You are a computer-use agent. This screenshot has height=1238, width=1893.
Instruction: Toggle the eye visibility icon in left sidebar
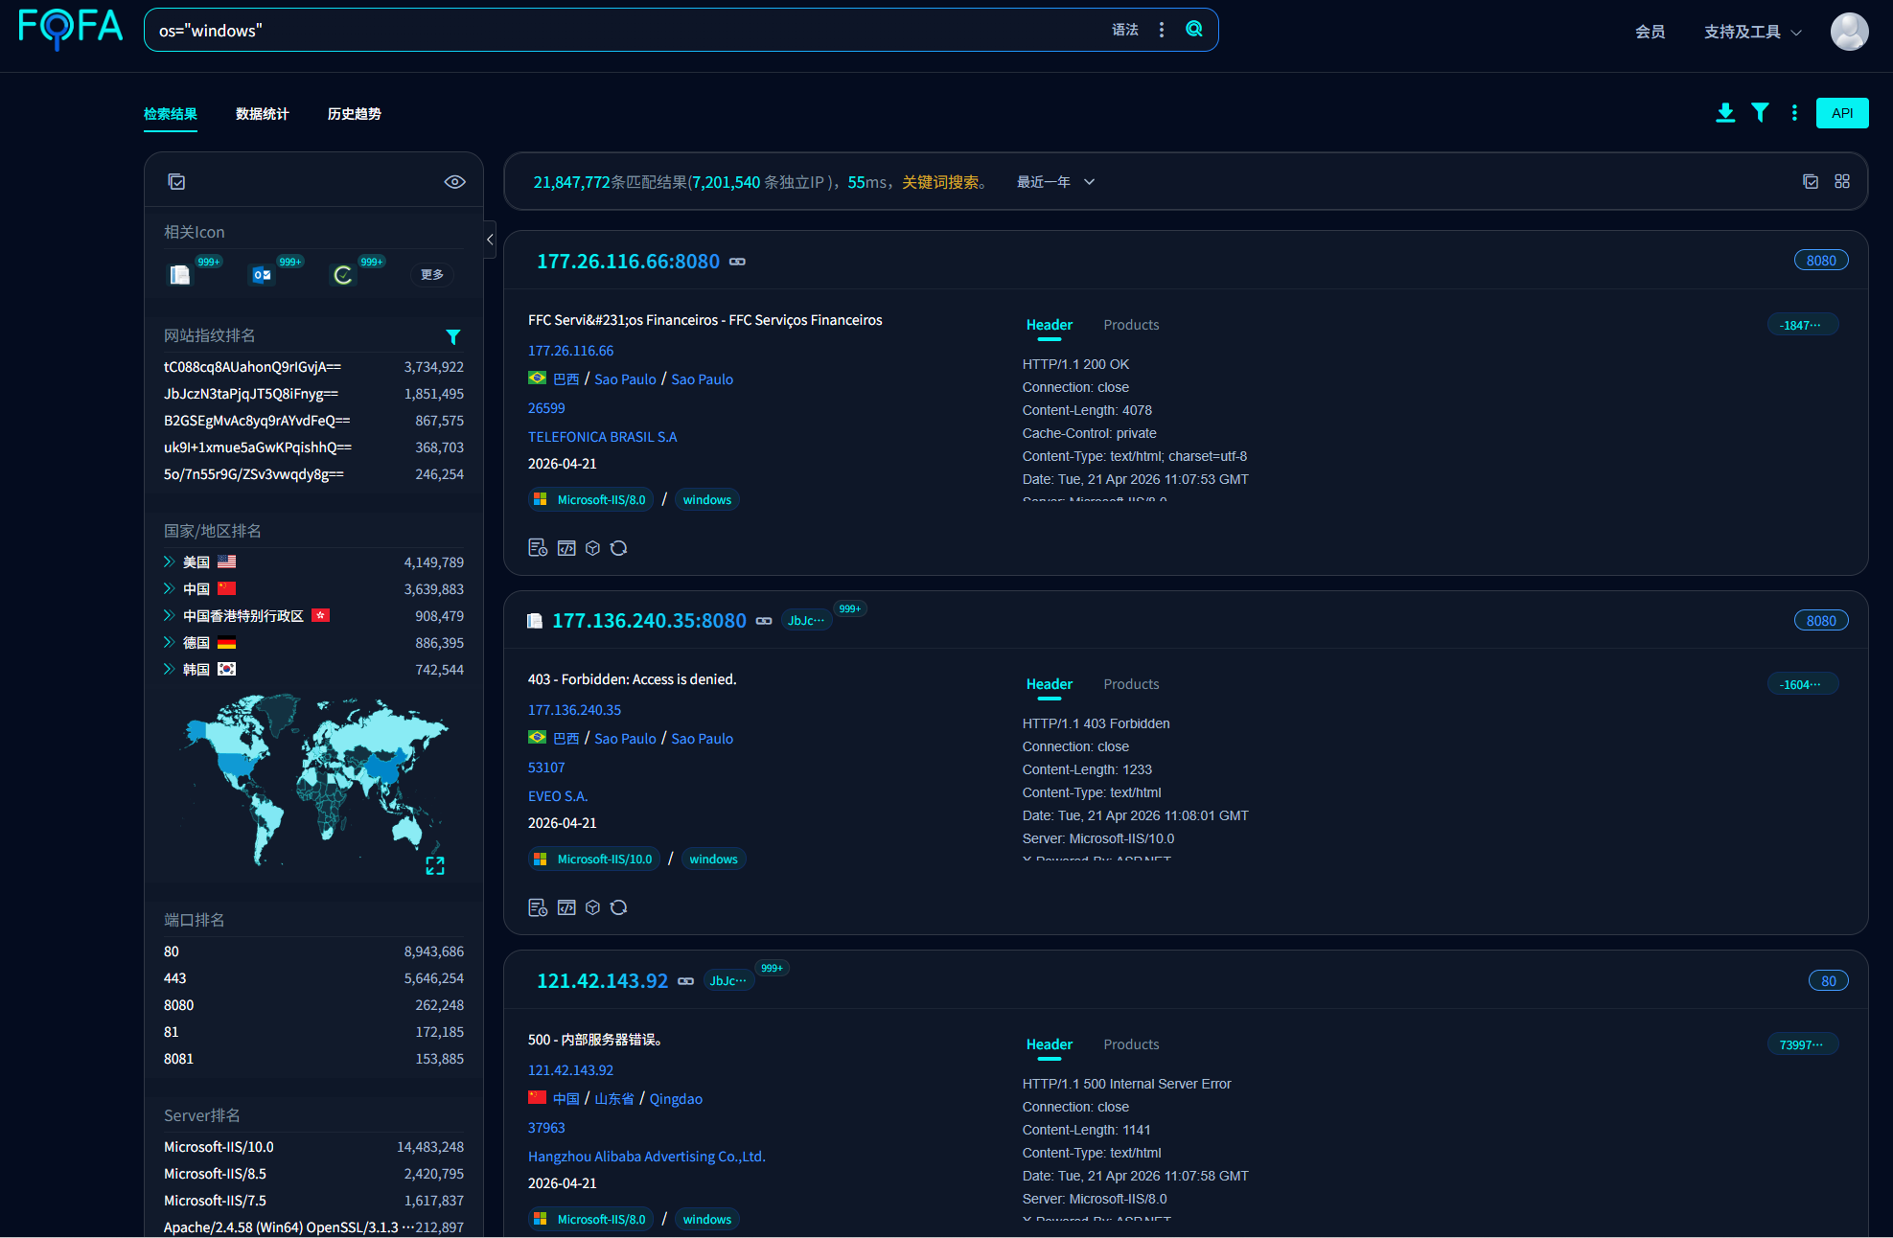tap(455, 182)
